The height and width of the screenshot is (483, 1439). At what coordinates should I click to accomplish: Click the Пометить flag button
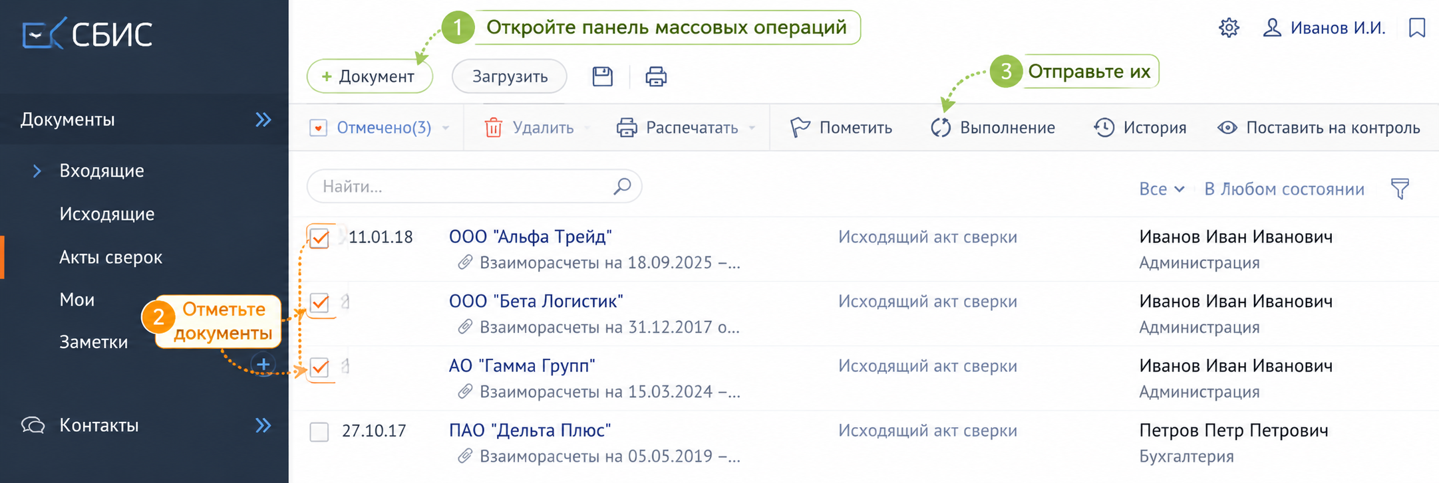point(841,128)
